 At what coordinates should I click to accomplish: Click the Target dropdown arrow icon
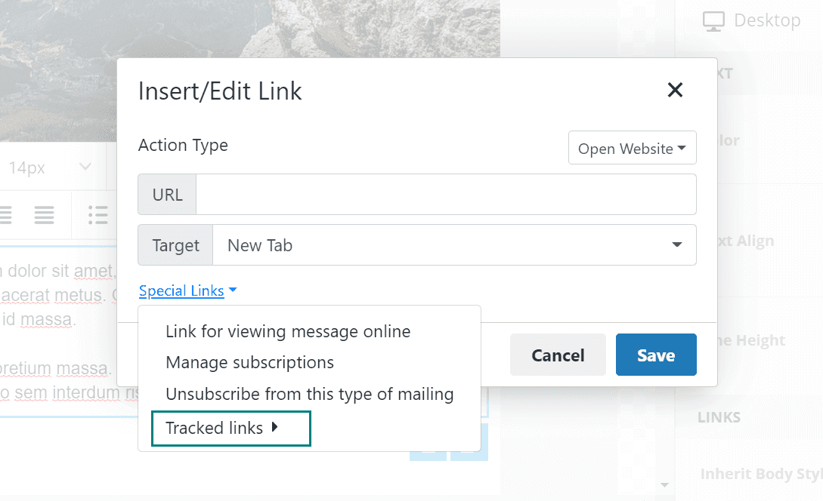pyautogui.click(x=677, y=244)
